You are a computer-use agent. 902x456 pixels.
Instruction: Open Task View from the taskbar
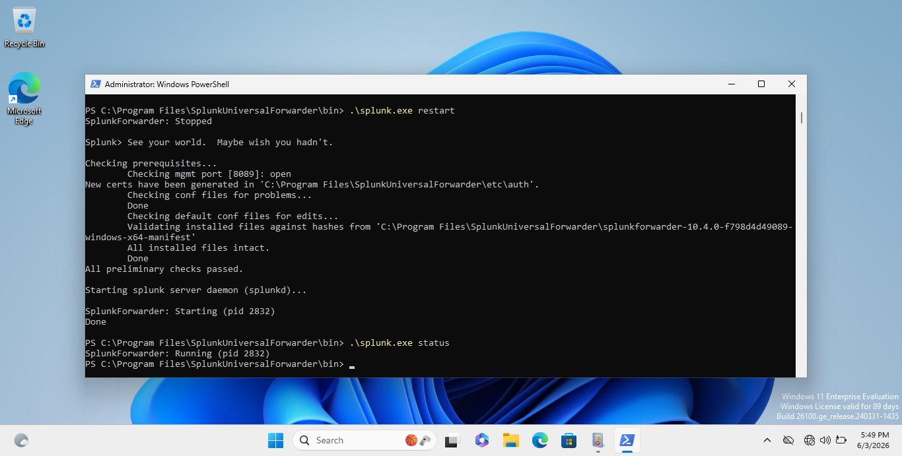click(452, 440)
